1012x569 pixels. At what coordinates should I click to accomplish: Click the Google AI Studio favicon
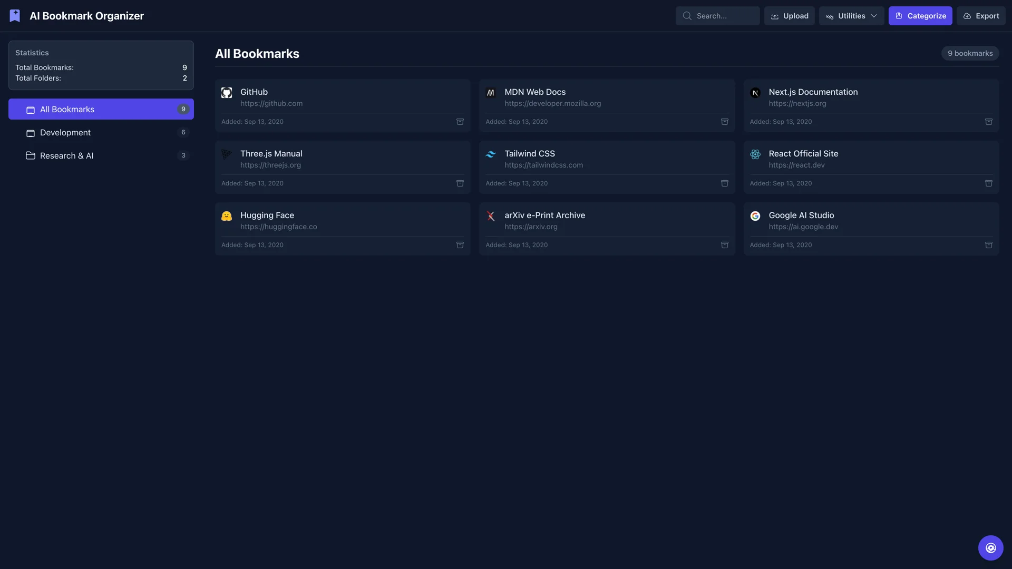tap(755, 216)
